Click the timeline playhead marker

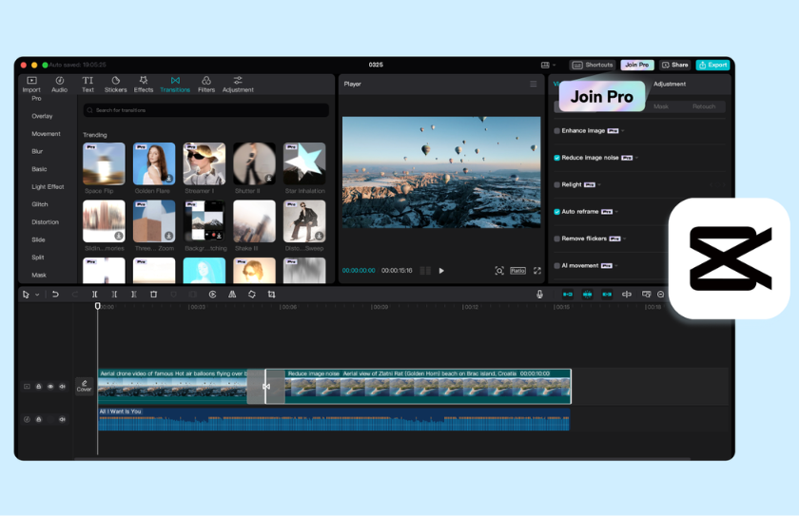pos(97,306)
